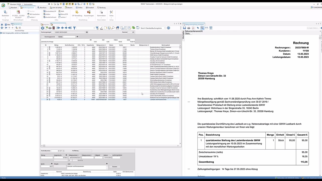Click zoom magnifier icon in document viewer
Viewport: 322px width, 181px height.
(x=202, y=28)
